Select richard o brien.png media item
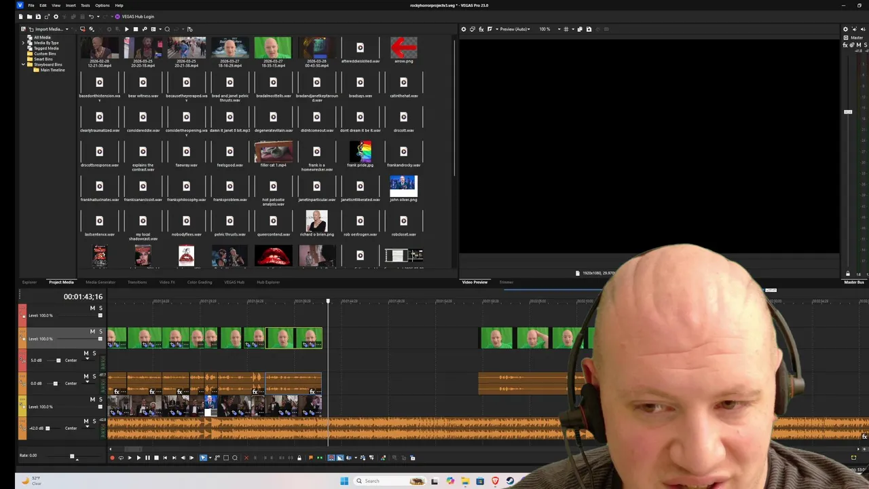 click(x=316, y=221)
